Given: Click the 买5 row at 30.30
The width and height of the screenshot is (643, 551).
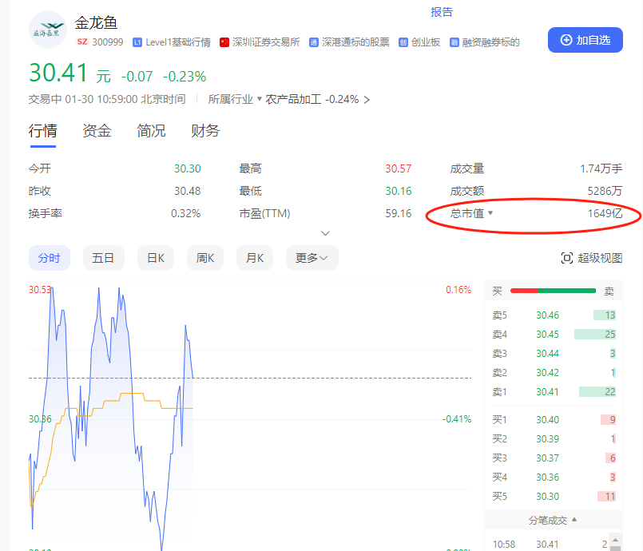Looking at the screenshot, I should (x=554, y=497).
